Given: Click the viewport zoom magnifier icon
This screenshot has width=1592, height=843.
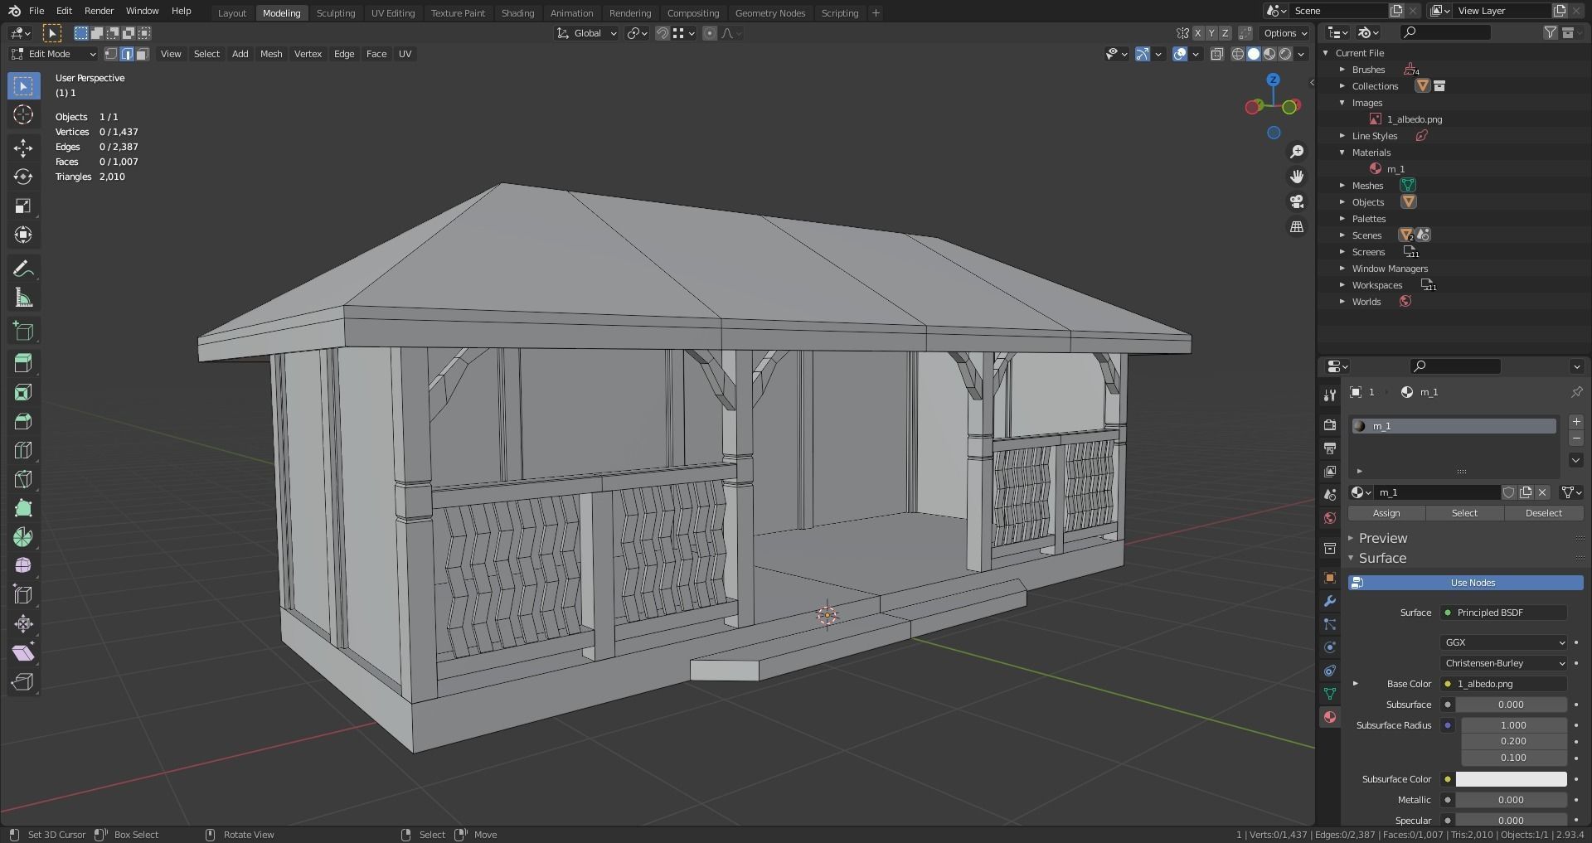Looking at the screenshot, I should (1298, 151).
